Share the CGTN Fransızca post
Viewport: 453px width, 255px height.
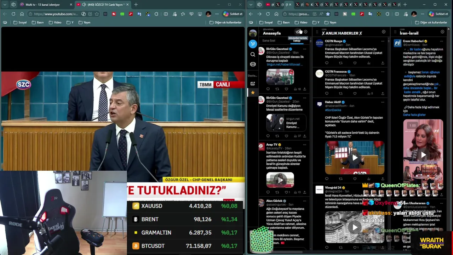(x=383, y=93)
